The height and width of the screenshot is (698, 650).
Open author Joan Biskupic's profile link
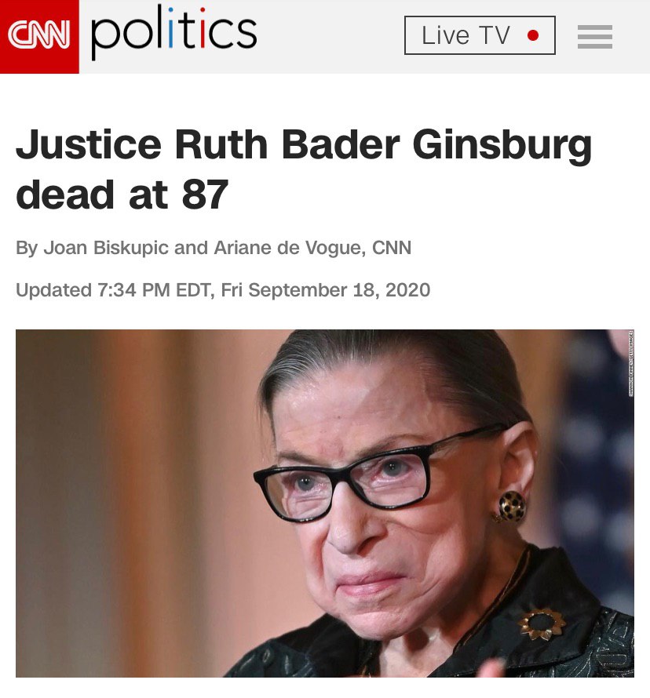tap(106, 248)
